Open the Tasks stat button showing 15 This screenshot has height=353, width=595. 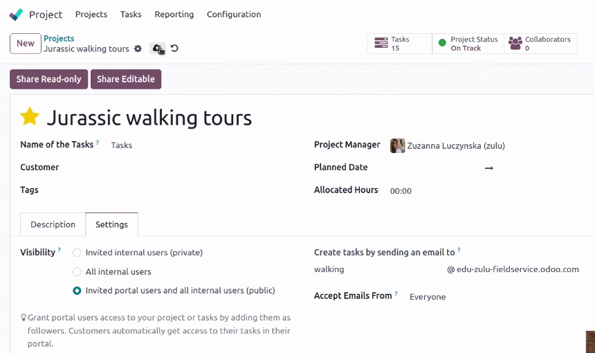[x=400, y=44]
